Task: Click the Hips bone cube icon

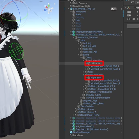Action: click(x=79, y=41)
